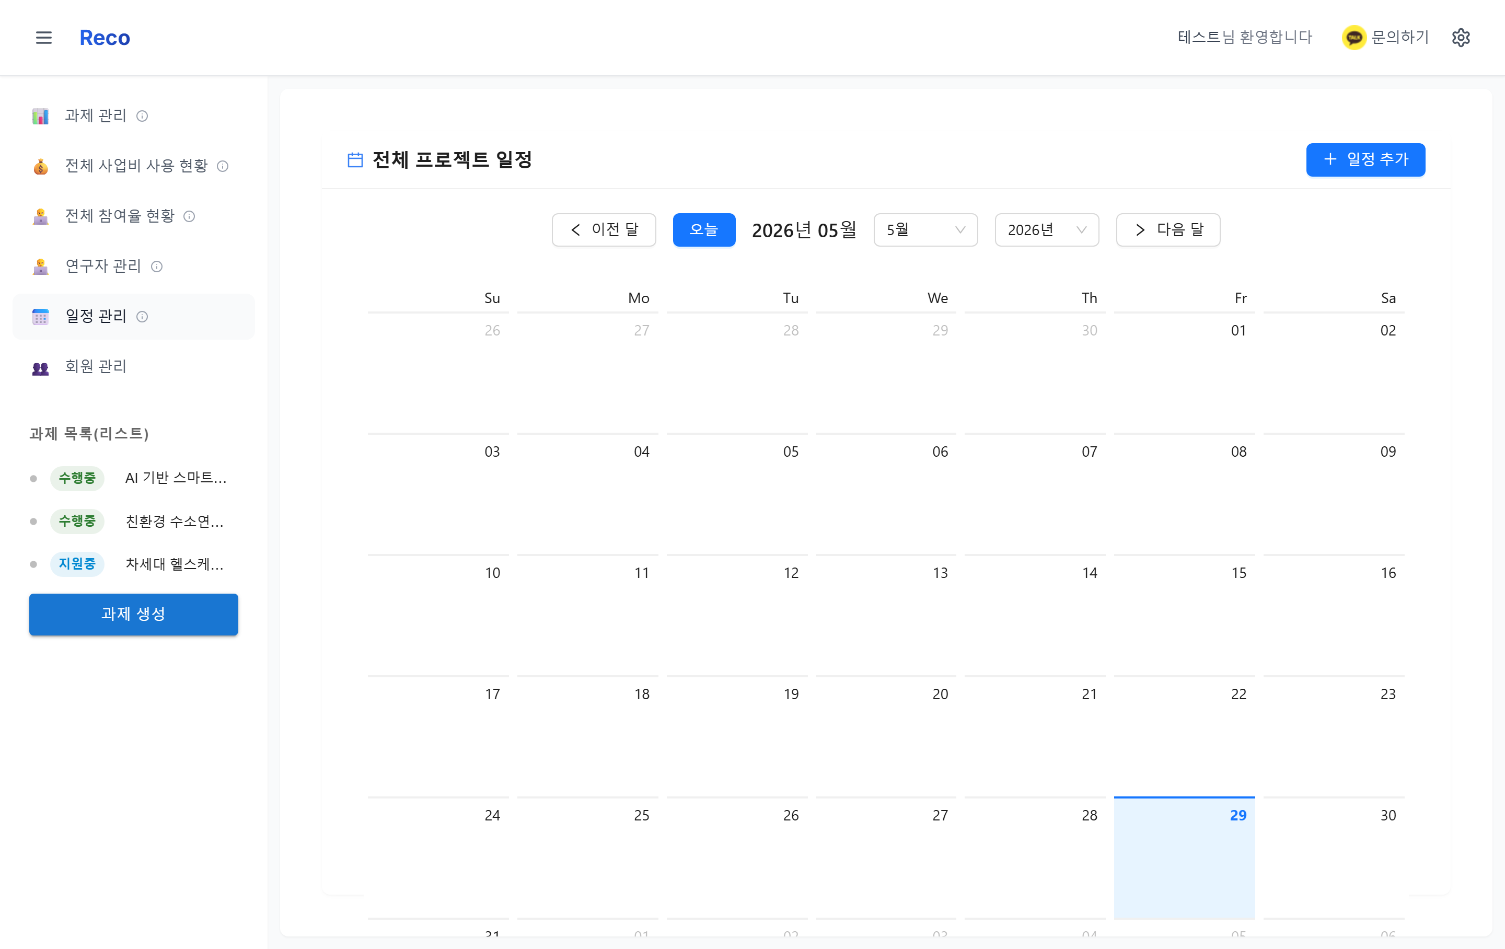Click calendar icon beside 전체 프로젝트 일정

(x=355, y=160)
